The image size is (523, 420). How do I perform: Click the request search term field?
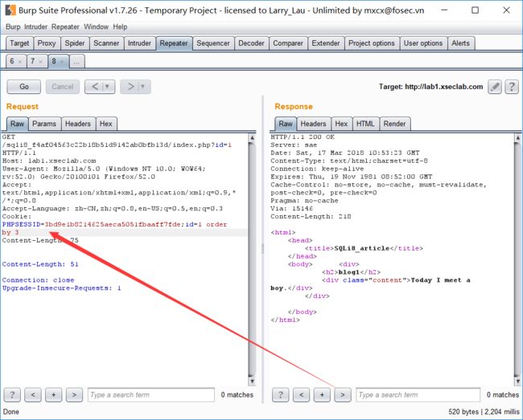coord(151,395)
